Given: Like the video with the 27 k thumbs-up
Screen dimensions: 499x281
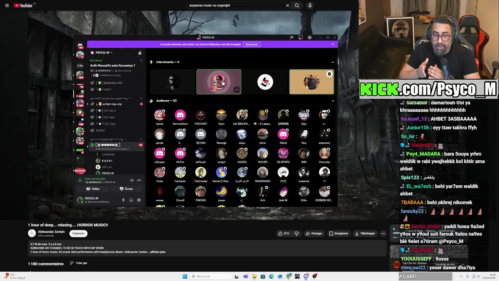Looking at the screenshot, I should (283, 233).
